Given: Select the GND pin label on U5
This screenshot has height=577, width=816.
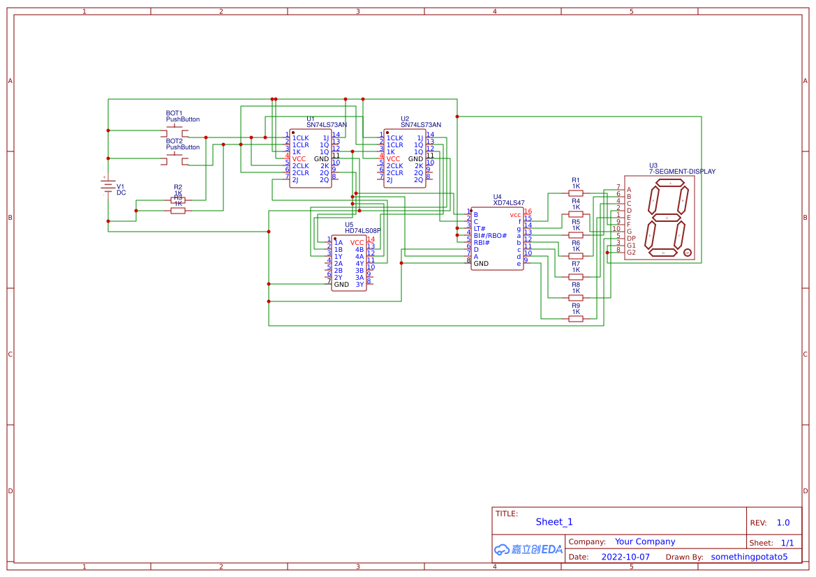Looking at the screenshot, I should coord(341,284).
